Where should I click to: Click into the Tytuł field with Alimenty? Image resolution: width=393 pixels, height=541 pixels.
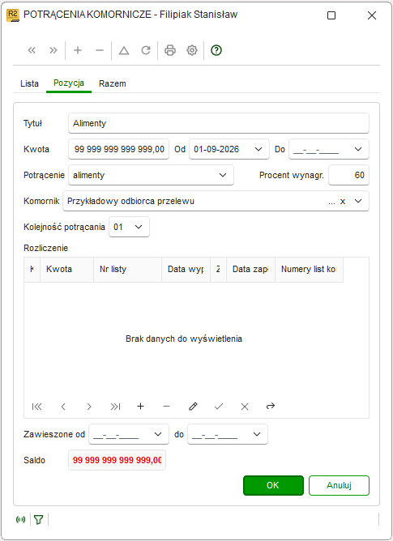219,123
